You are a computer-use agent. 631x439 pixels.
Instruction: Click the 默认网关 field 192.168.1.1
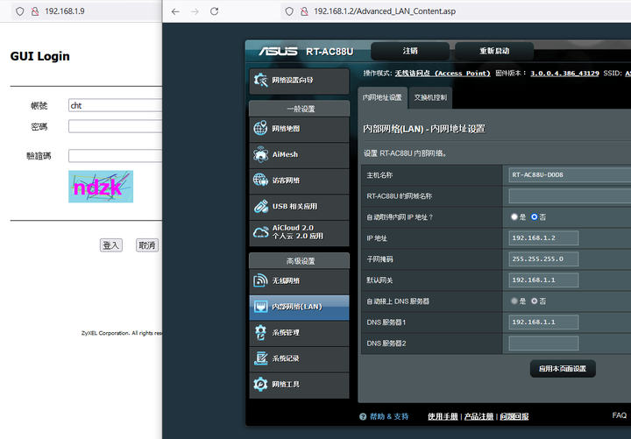click(543, 280)
